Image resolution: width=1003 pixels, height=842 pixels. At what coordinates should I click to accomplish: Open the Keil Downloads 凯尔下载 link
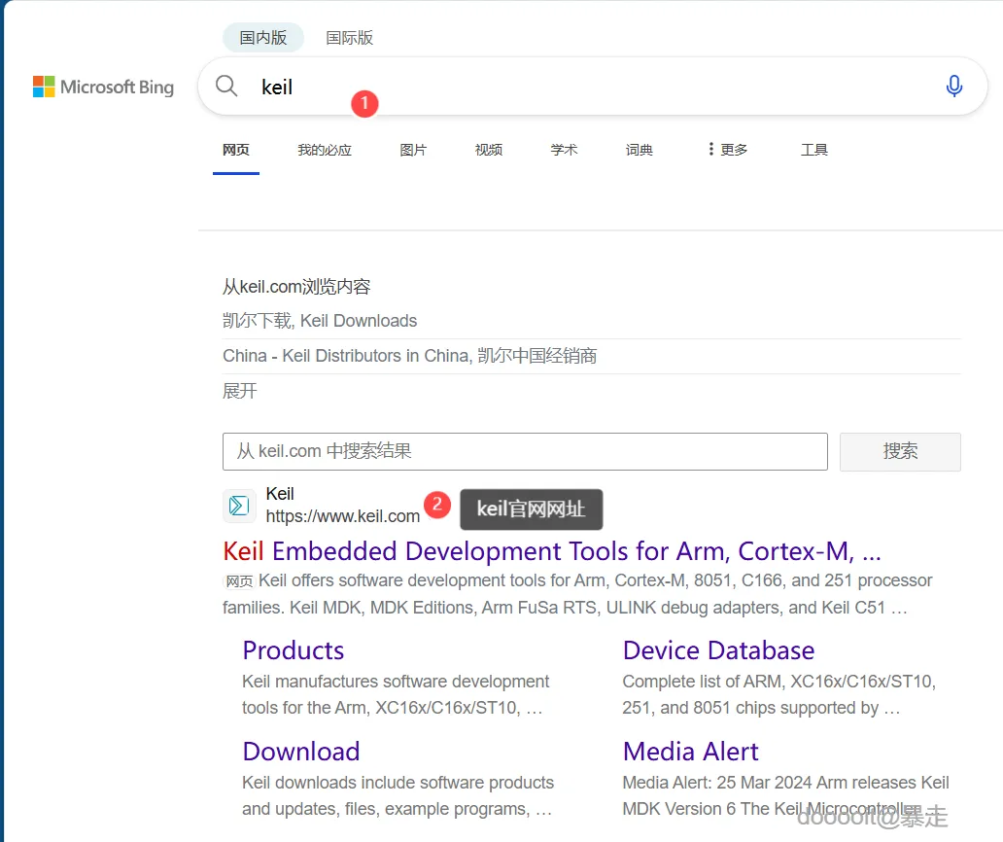pos(320,321)
